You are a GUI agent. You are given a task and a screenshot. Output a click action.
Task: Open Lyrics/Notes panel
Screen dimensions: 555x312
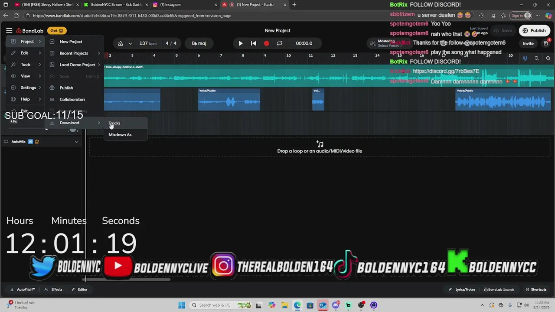click(x=462, y=289)
